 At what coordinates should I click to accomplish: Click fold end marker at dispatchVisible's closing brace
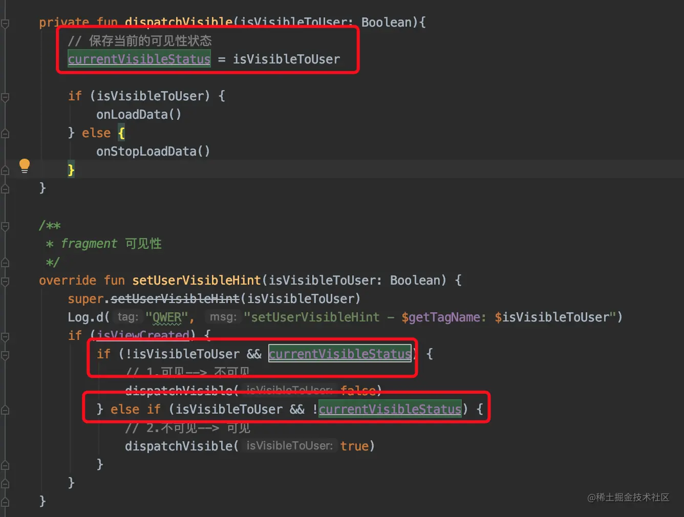click(5, 189)
